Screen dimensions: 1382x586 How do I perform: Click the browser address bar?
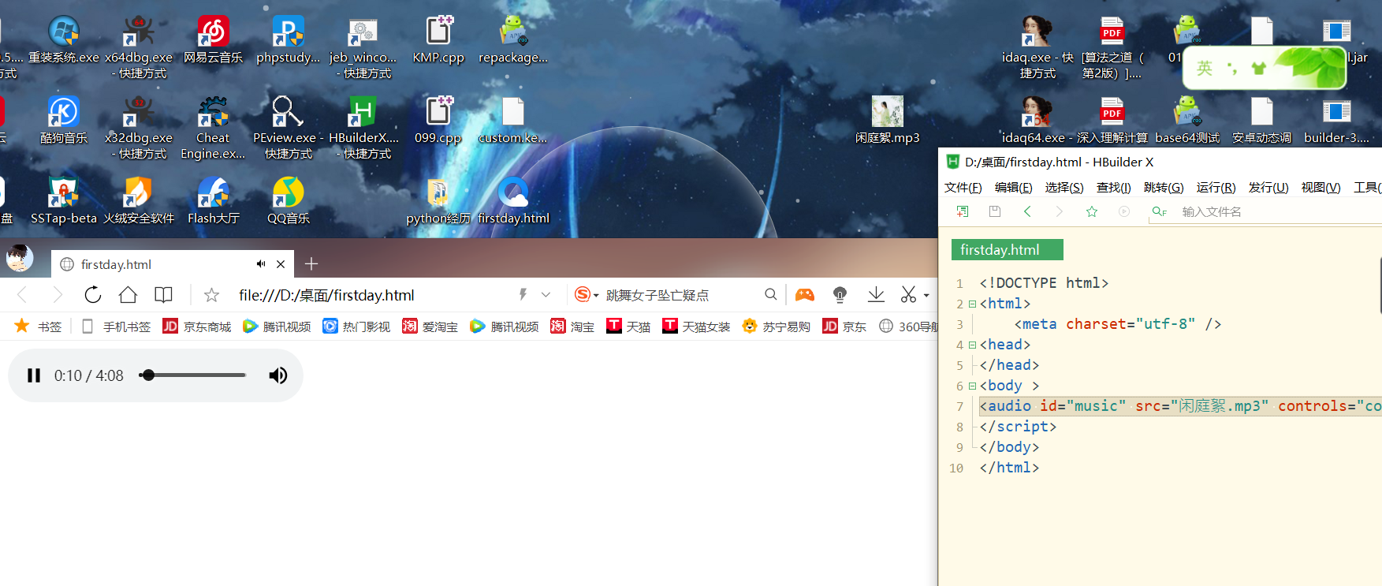tap(371, 295)
